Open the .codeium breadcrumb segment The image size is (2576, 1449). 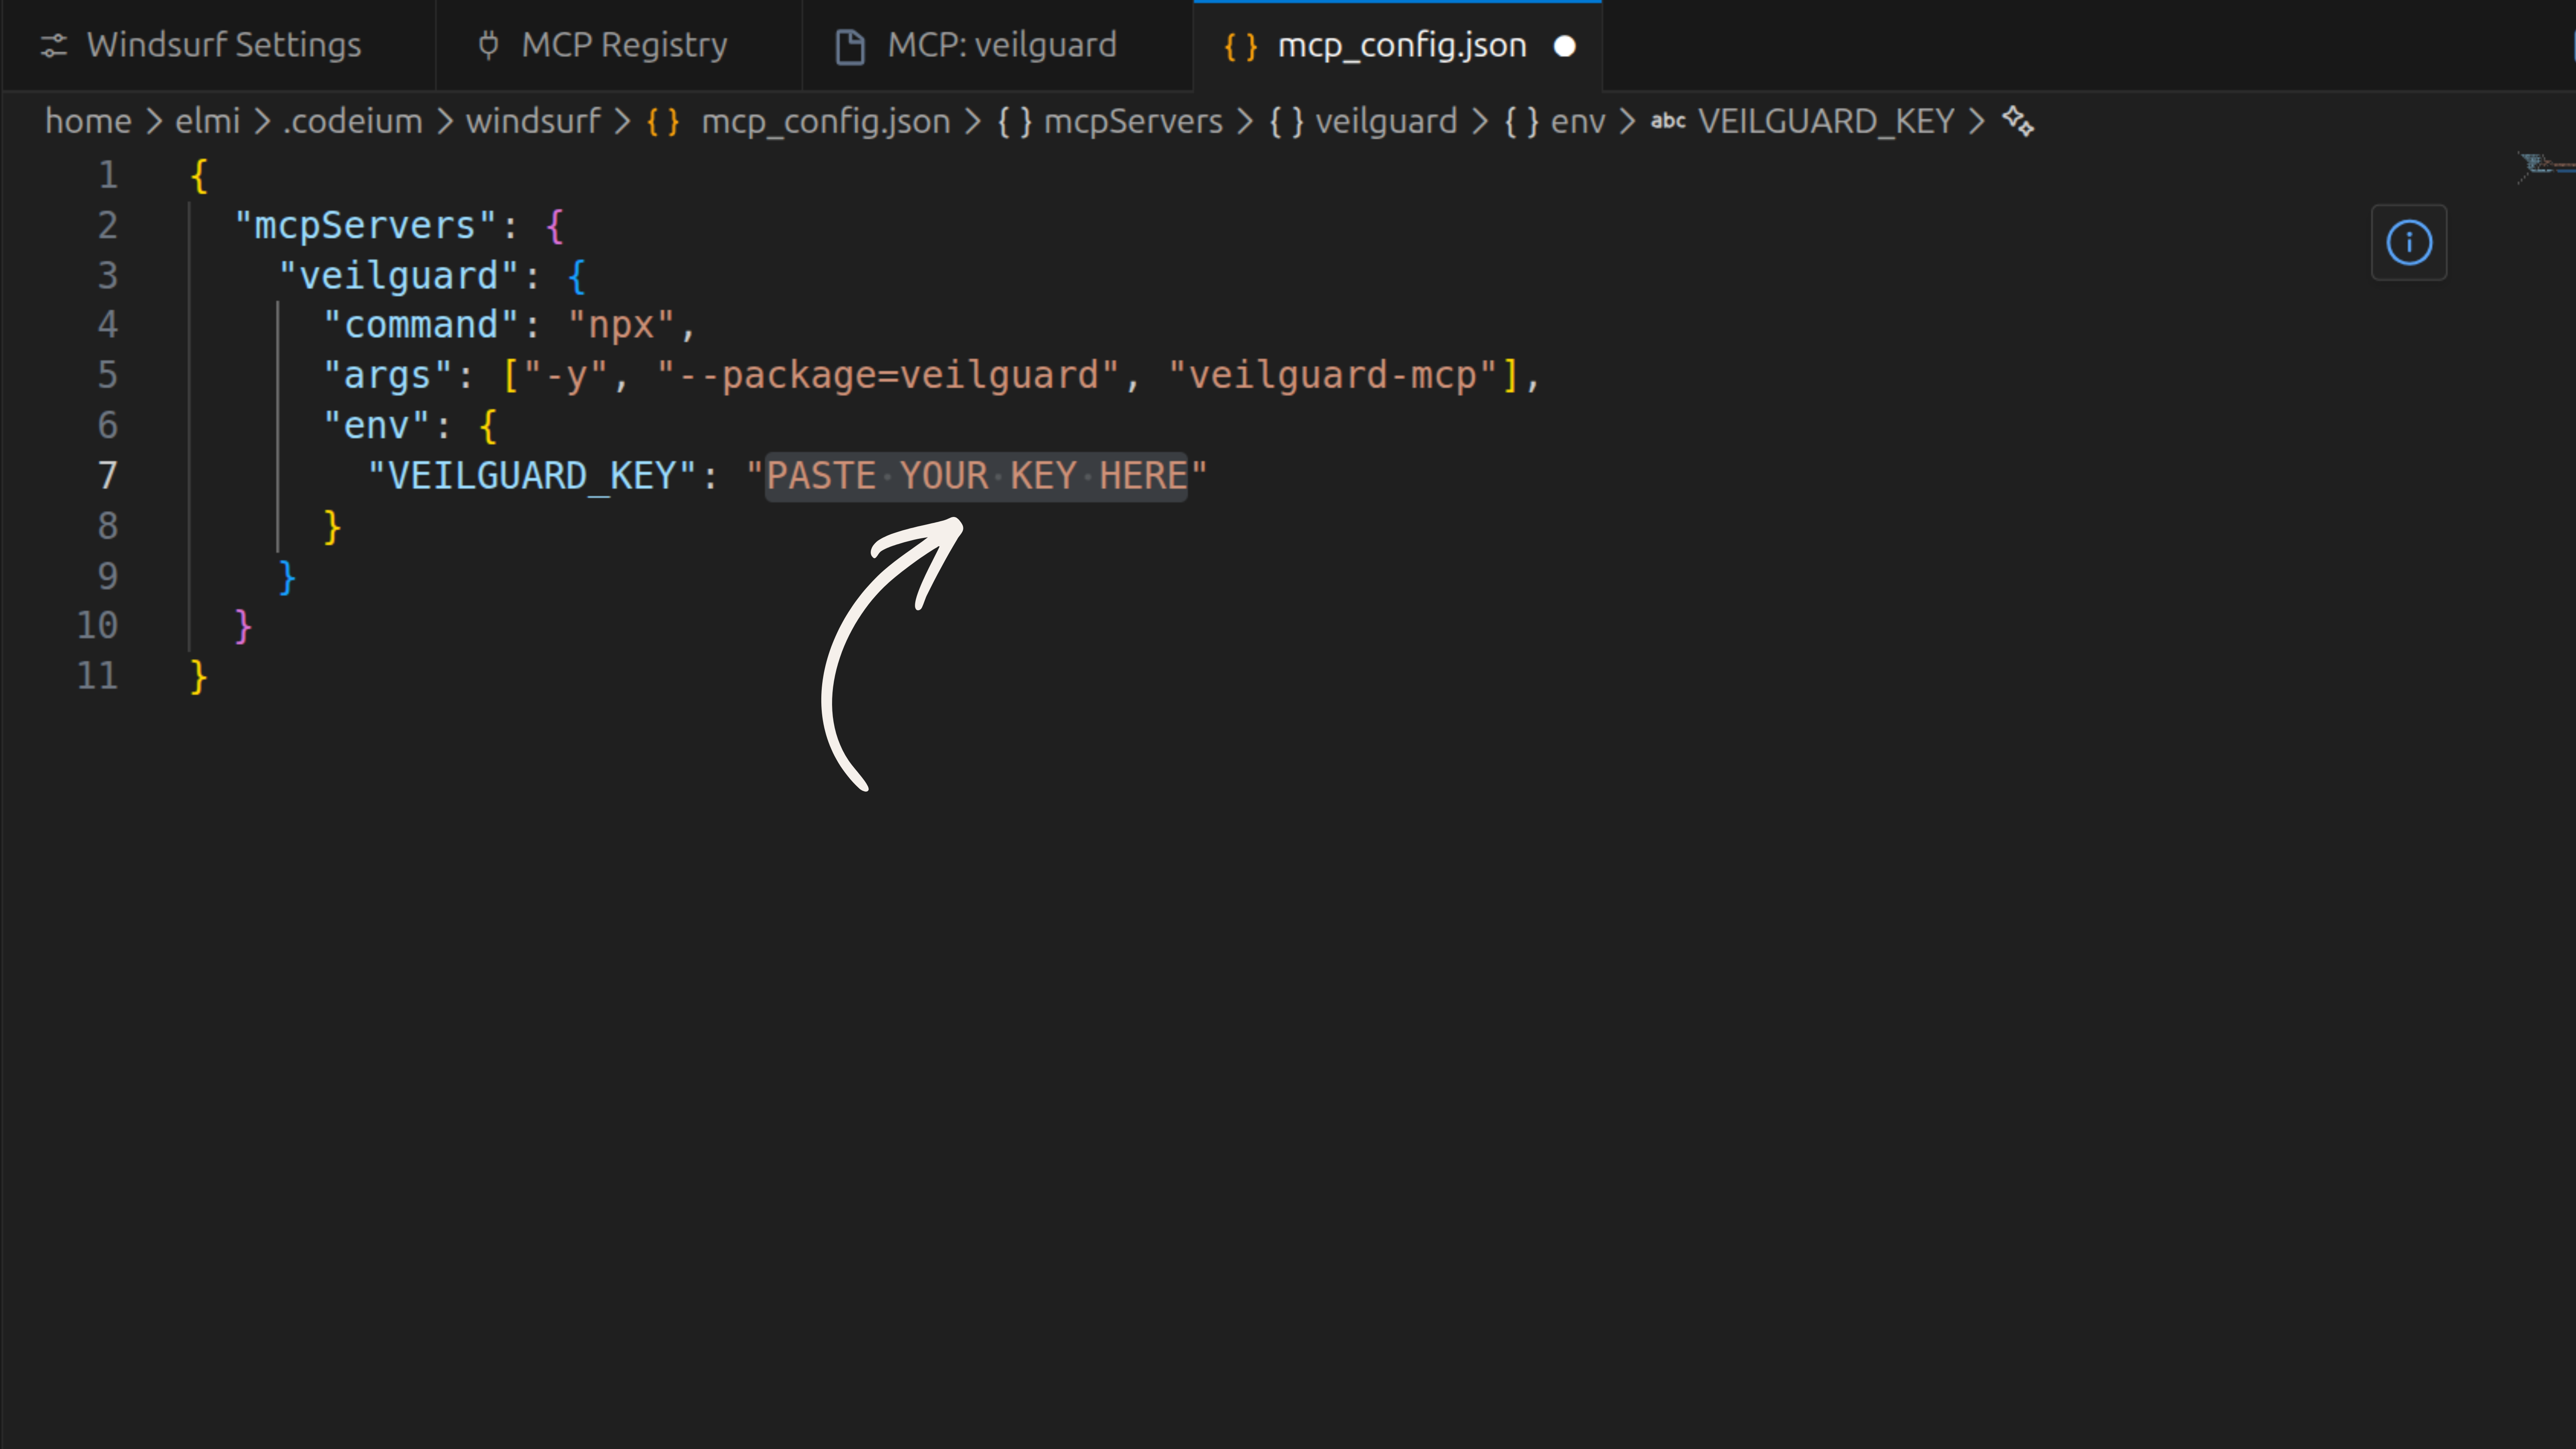(x=353, y=122)
